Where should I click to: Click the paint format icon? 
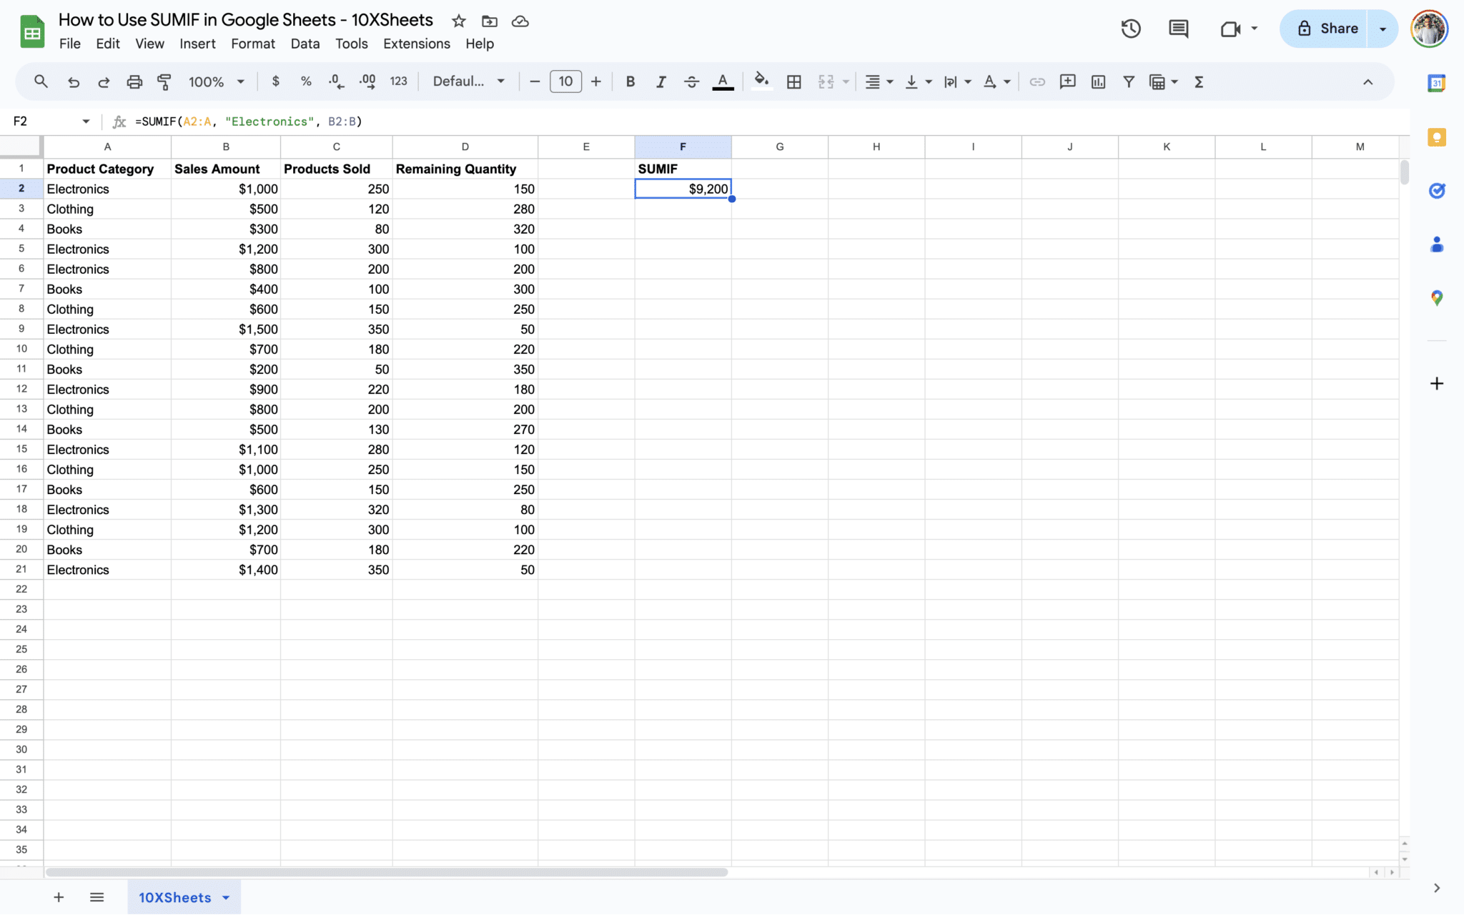click(164, 81)
